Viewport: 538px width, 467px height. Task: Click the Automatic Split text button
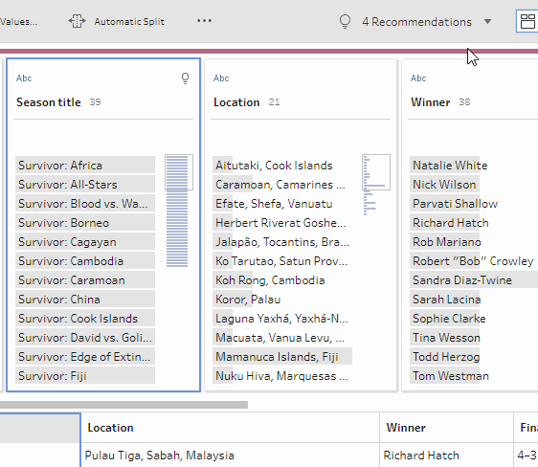click(x=129, y=22)
